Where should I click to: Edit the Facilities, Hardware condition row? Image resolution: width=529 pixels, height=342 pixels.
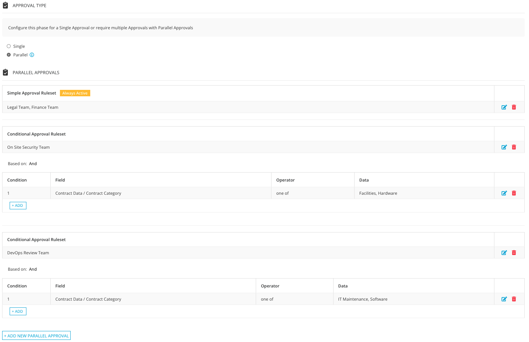[x=504, y=193]
